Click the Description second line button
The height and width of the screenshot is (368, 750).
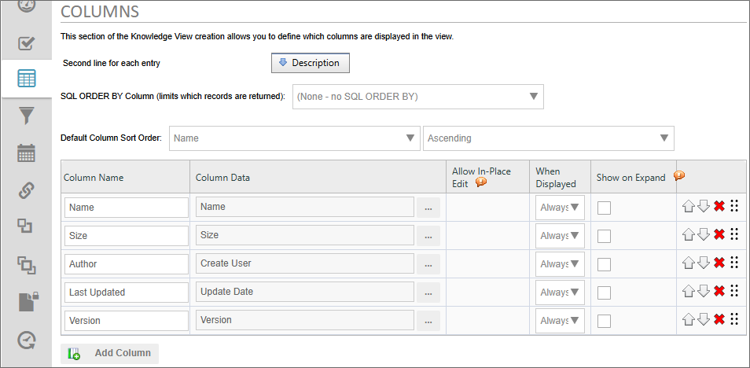pos(310,63)
